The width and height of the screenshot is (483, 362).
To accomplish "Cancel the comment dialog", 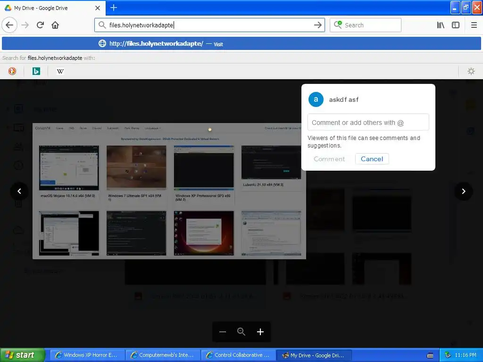I will pos(372,159).
